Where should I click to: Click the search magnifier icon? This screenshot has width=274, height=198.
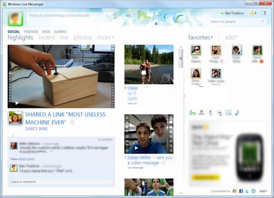click(x=262, y=21)
